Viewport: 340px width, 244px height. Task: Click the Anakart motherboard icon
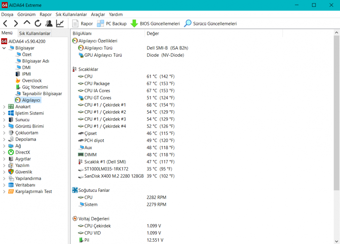click(x=11, y=107)
